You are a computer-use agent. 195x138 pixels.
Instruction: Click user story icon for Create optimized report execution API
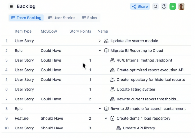point(112,70)
